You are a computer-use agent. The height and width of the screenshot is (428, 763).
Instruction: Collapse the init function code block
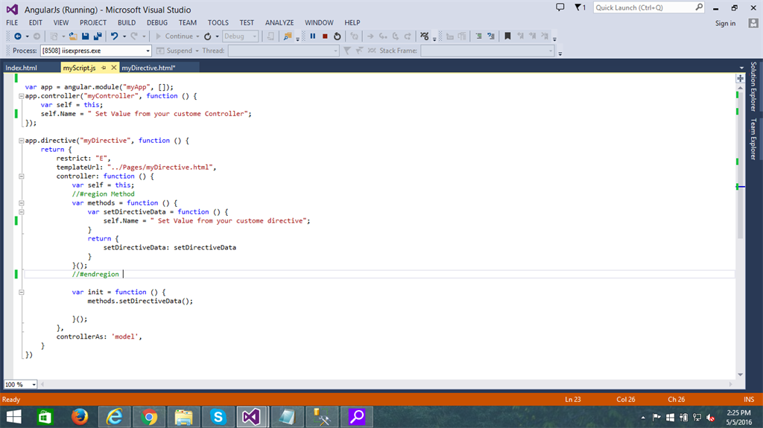(22, 293)
